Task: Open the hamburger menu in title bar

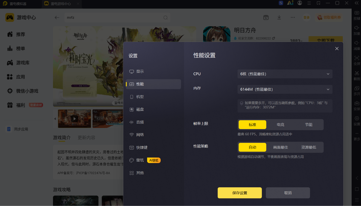Action: pyautogui.click(x=309, y=3)
